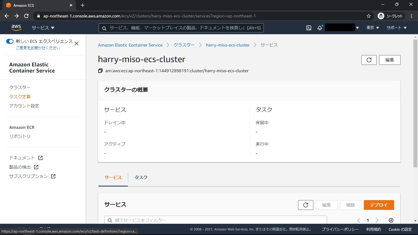The height and width of the screenshot is (235, 418).
Task: Refresh the サービス list
Action: [x=305, y=205]
